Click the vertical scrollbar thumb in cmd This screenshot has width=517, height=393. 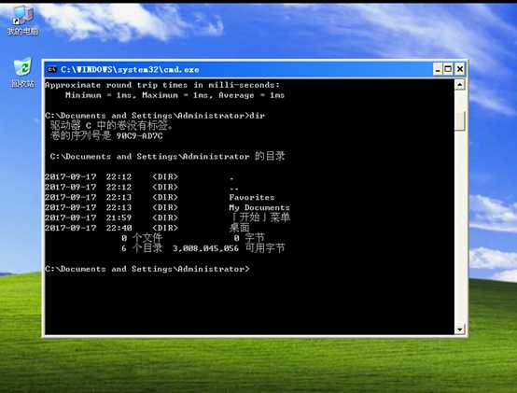pos(460,120)
